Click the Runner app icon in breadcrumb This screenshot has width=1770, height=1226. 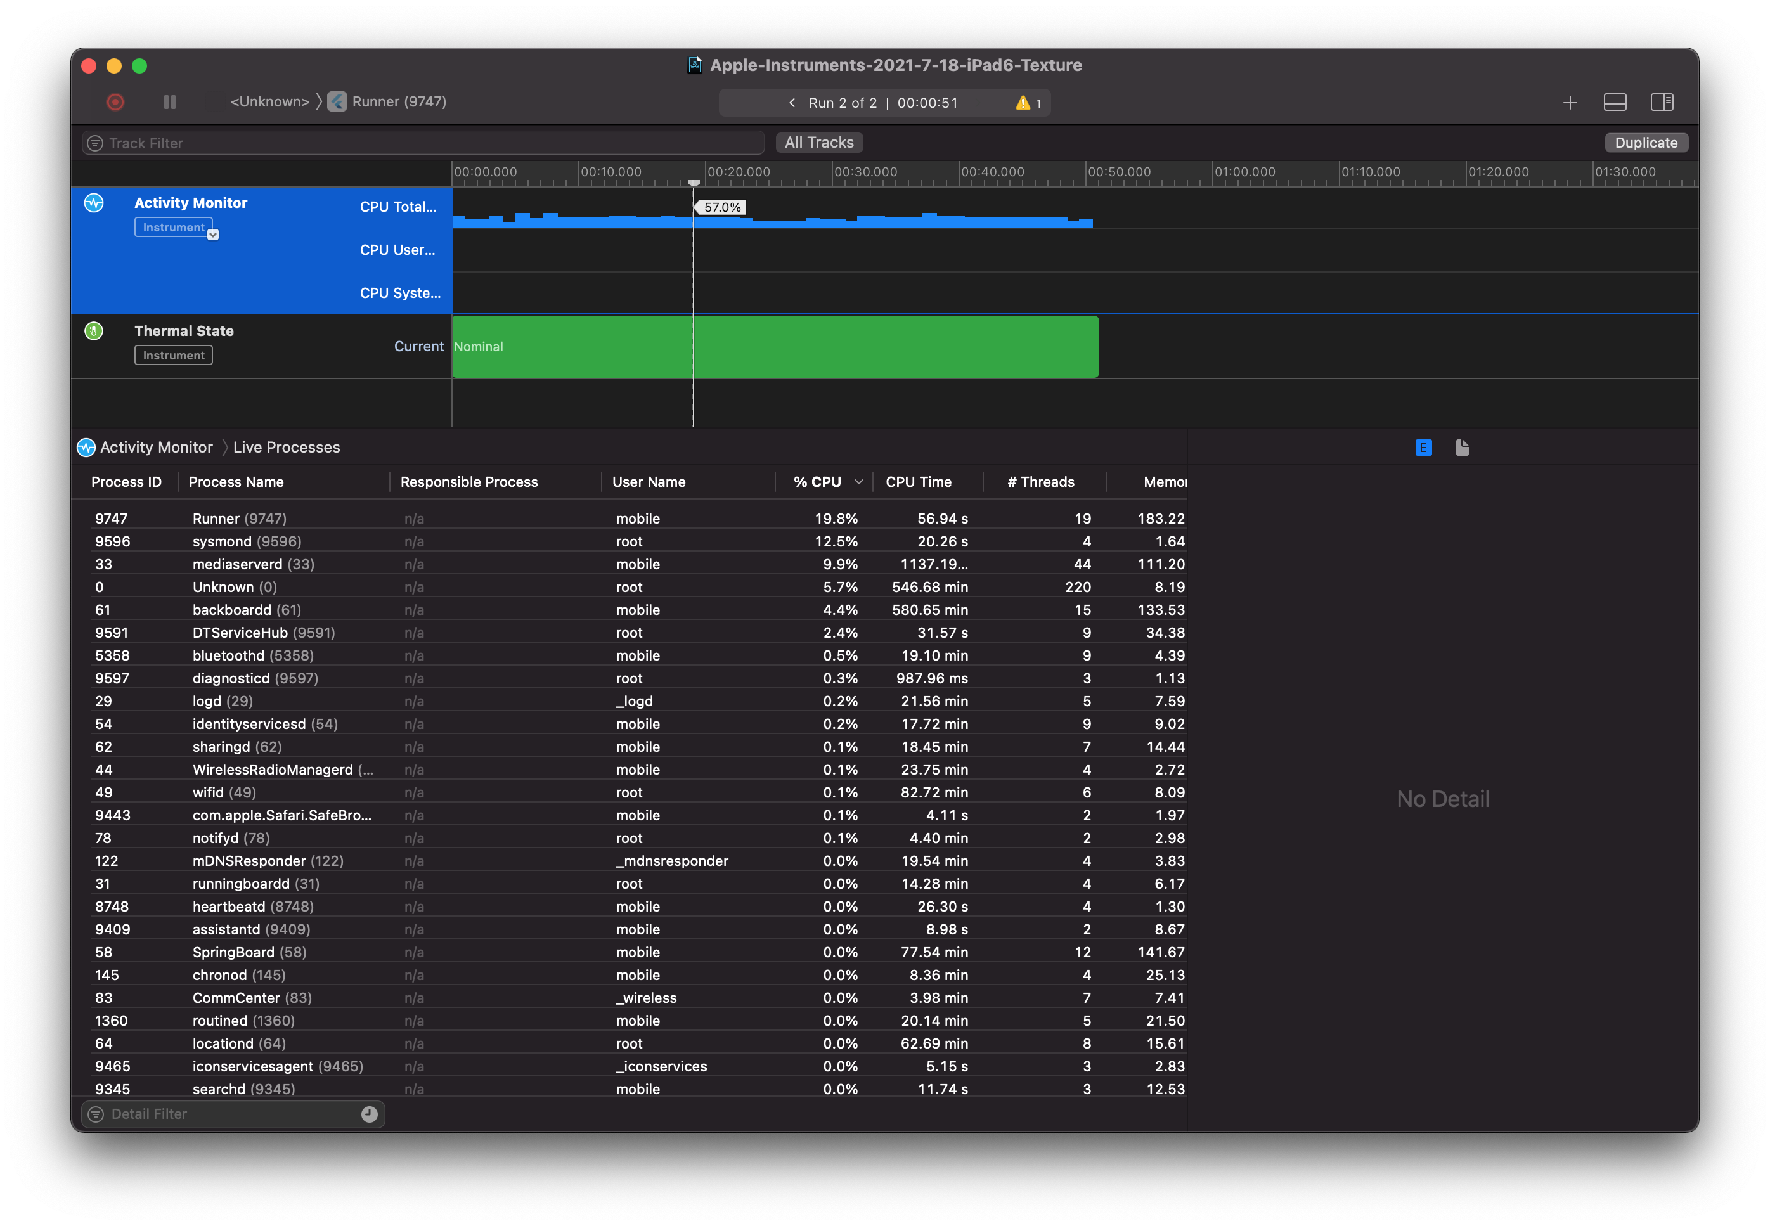337,101
